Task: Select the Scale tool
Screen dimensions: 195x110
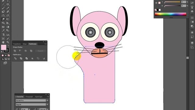Action: 8,16
